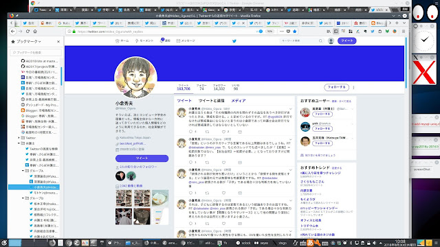Screen dimensions: 440x247
Task: Retweet the second tweet in timeline
Action: pos(207,163)
